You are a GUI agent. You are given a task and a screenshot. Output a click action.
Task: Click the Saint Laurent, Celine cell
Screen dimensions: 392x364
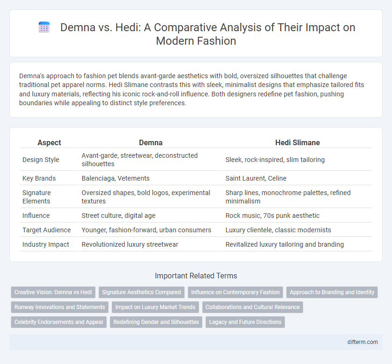coord(298,178)
